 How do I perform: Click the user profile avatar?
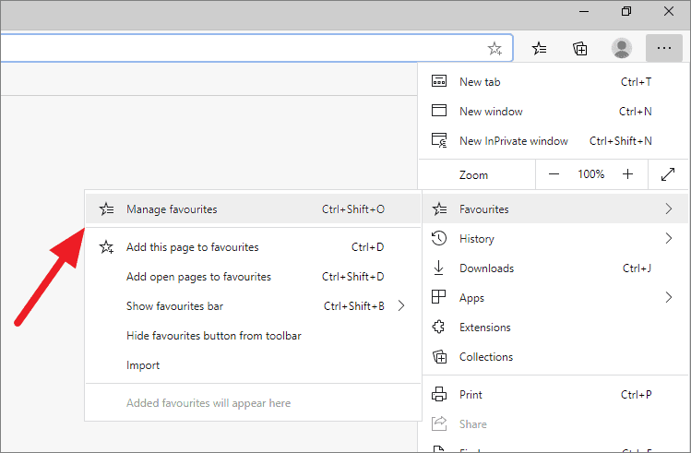[x=623, y=49]
